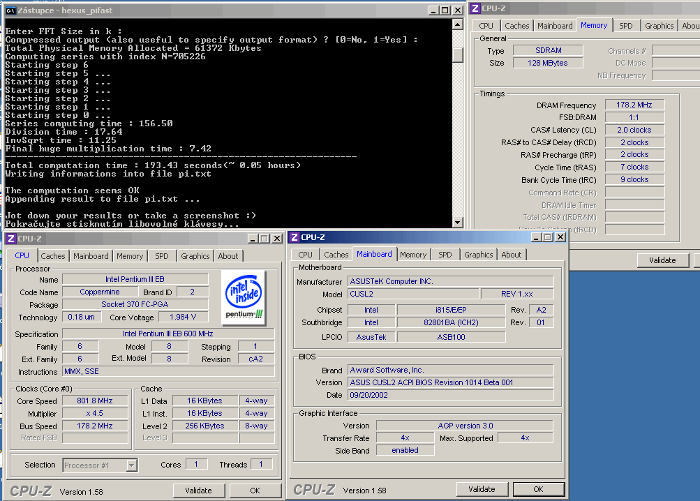
Task: Click Validate in the CPU window
Action: click(199, 491)
